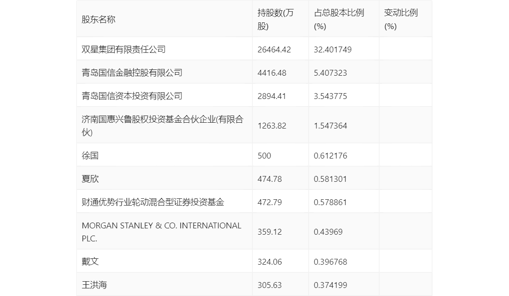Image resolution: width=509 pixels, height=296 pixels.
Task: Select 双星集团有限责任公司 shareholder name
Action: point(124,50)
